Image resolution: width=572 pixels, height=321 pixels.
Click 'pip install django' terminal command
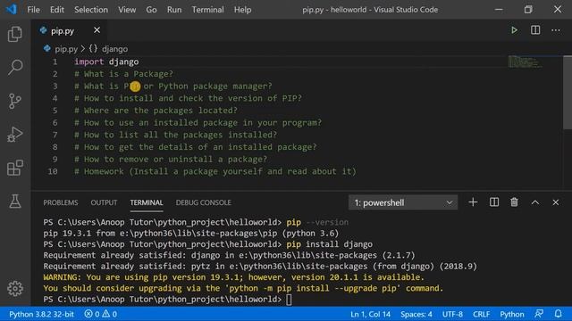(330, 244)
